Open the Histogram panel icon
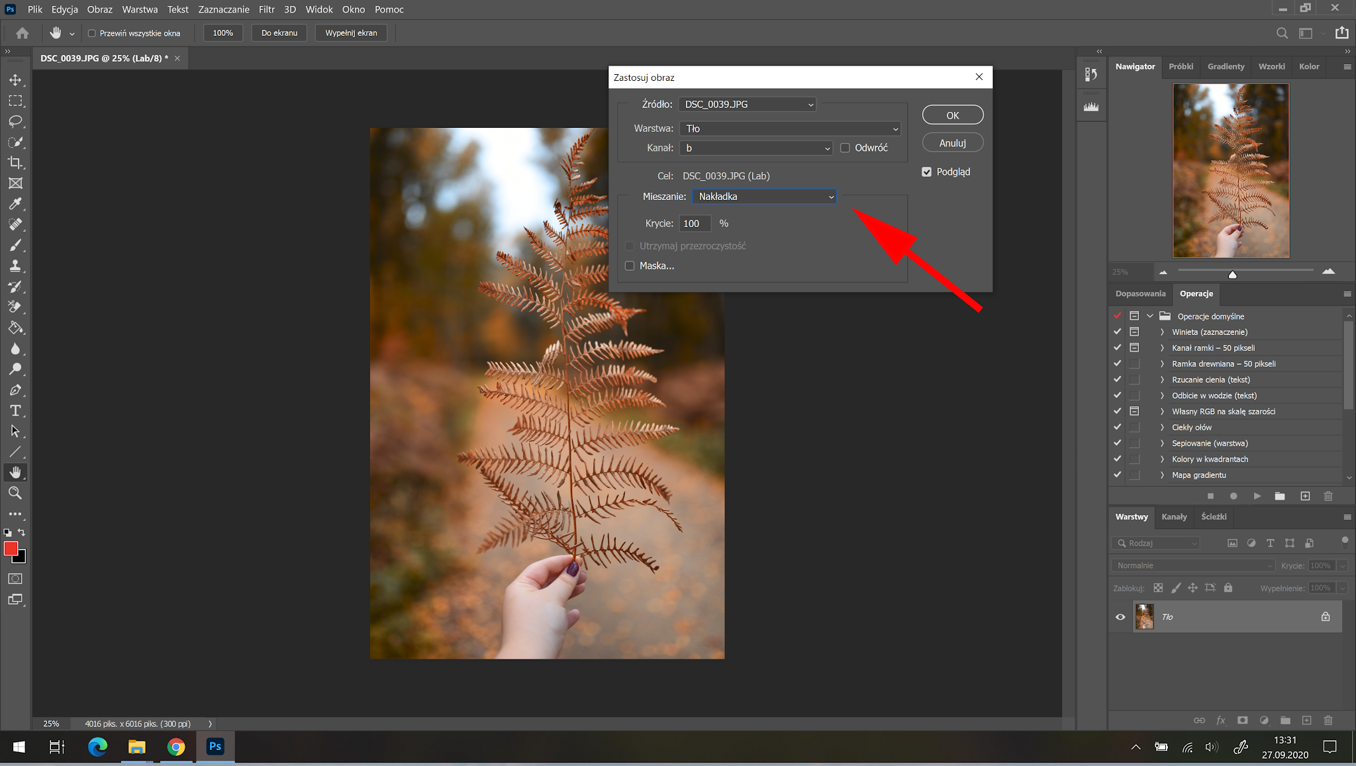This screenshot has width=1356, height=766. click(x=1091, y=107)
